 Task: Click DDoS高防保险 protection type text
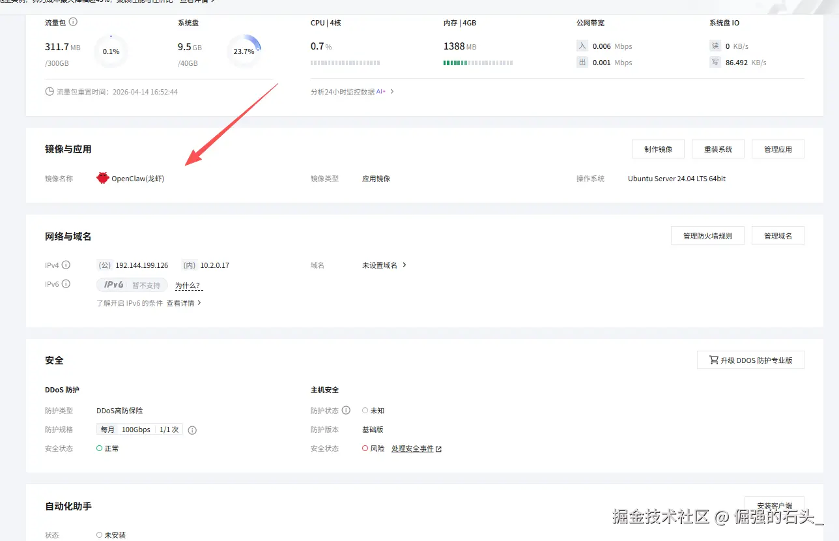point(120,411)
